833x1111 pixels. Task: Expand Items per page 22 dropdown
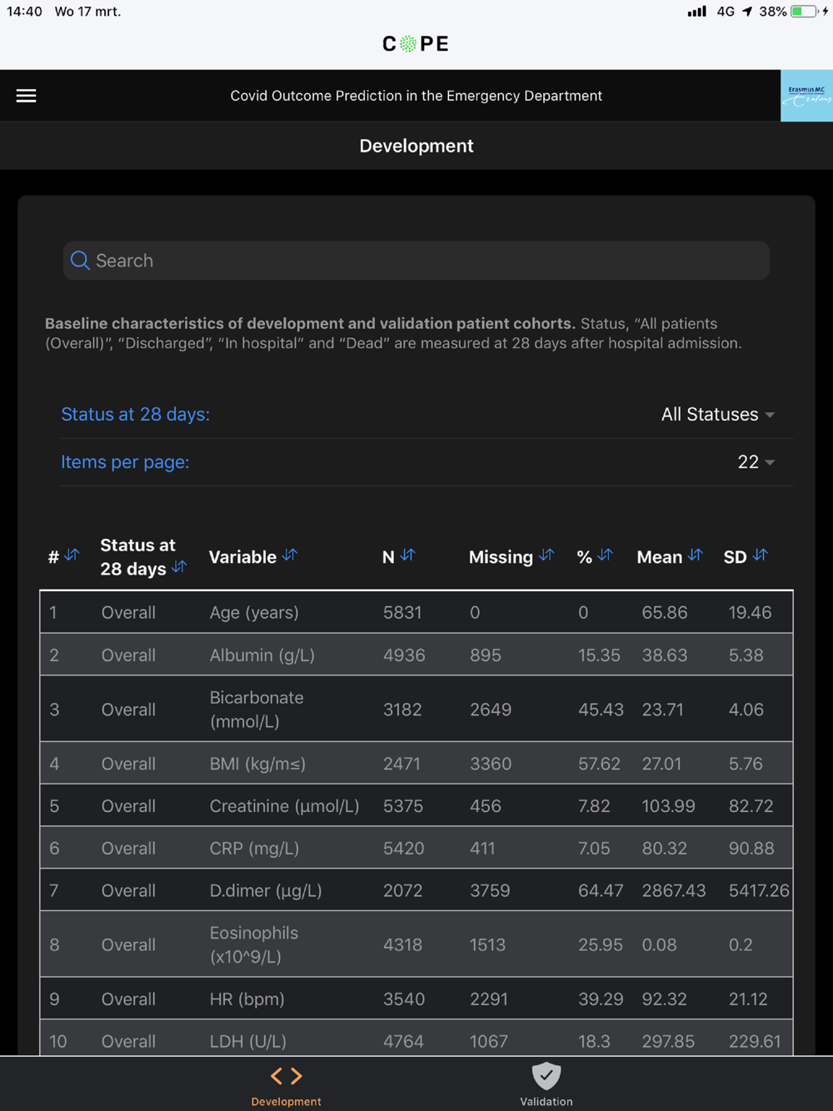point(756,462)
